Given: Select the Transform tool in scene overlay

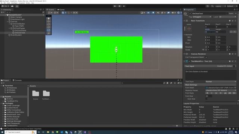Looking at the screenshot, I should 49,33.
